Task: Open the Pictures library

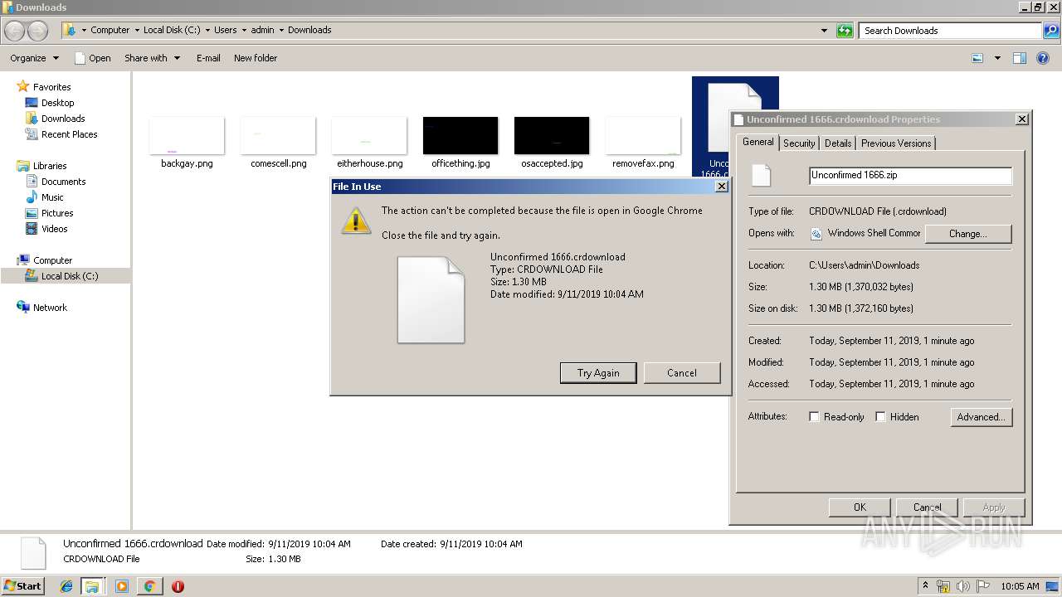Action: coord(57,213)
